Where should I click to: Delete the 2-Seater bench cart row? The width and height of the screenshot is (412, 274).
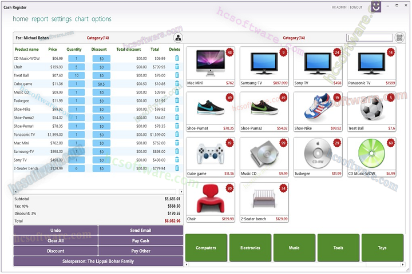[177, 168]
